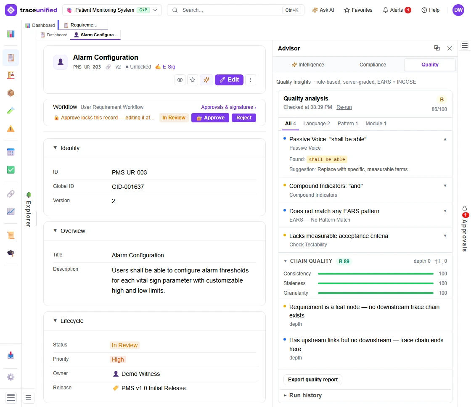Image resolution: width=471 pixels, height=407 pixels.
Task: Click the inbox tray import icon
Action: point(11,356)
